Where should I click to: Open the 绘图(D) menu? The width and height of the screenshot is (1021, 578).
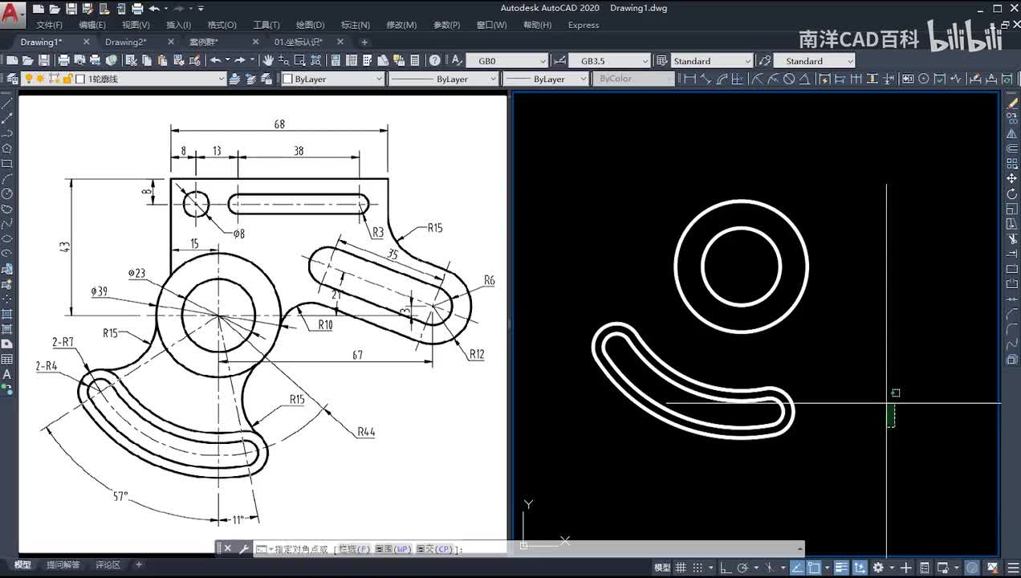(310, 25)
